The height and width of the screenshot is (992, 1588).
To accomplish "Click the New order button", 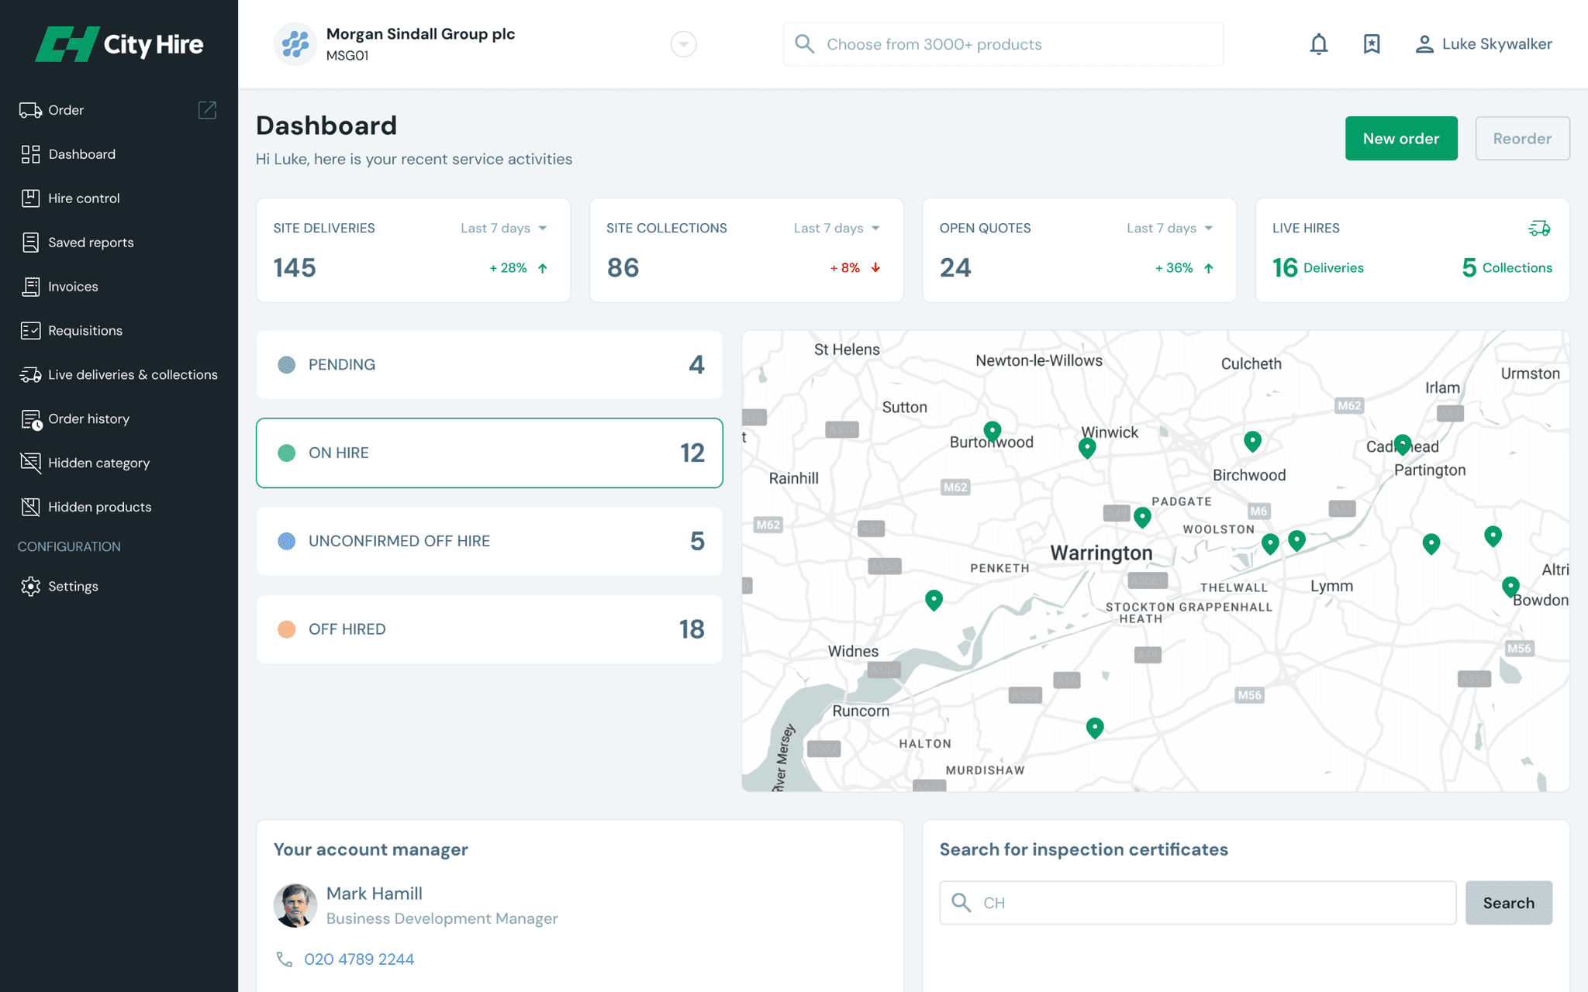I will (x=1400, y=139).
